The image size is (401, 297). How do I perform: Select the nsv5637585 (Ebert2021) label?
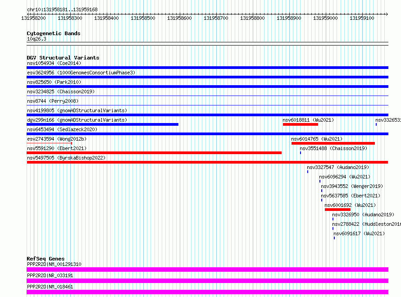click(x=351, y=196)
